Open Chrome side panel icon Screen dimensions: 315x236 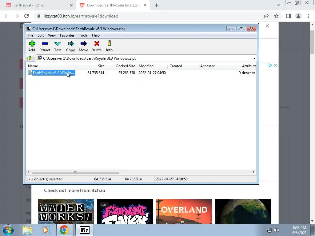click(289, 16)
